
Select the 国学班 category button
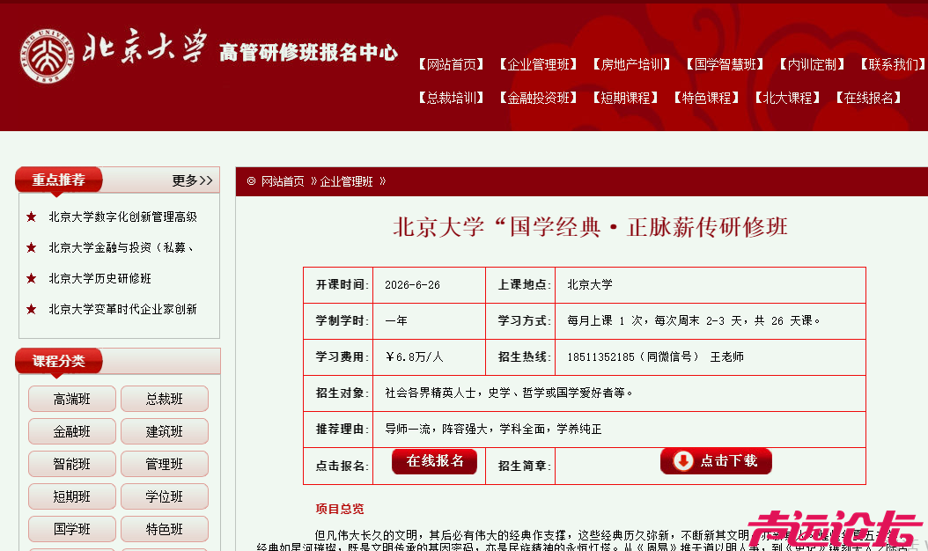coord(71,529)
